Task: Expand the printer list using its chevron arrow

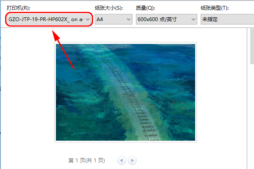Action: (88, 19)
